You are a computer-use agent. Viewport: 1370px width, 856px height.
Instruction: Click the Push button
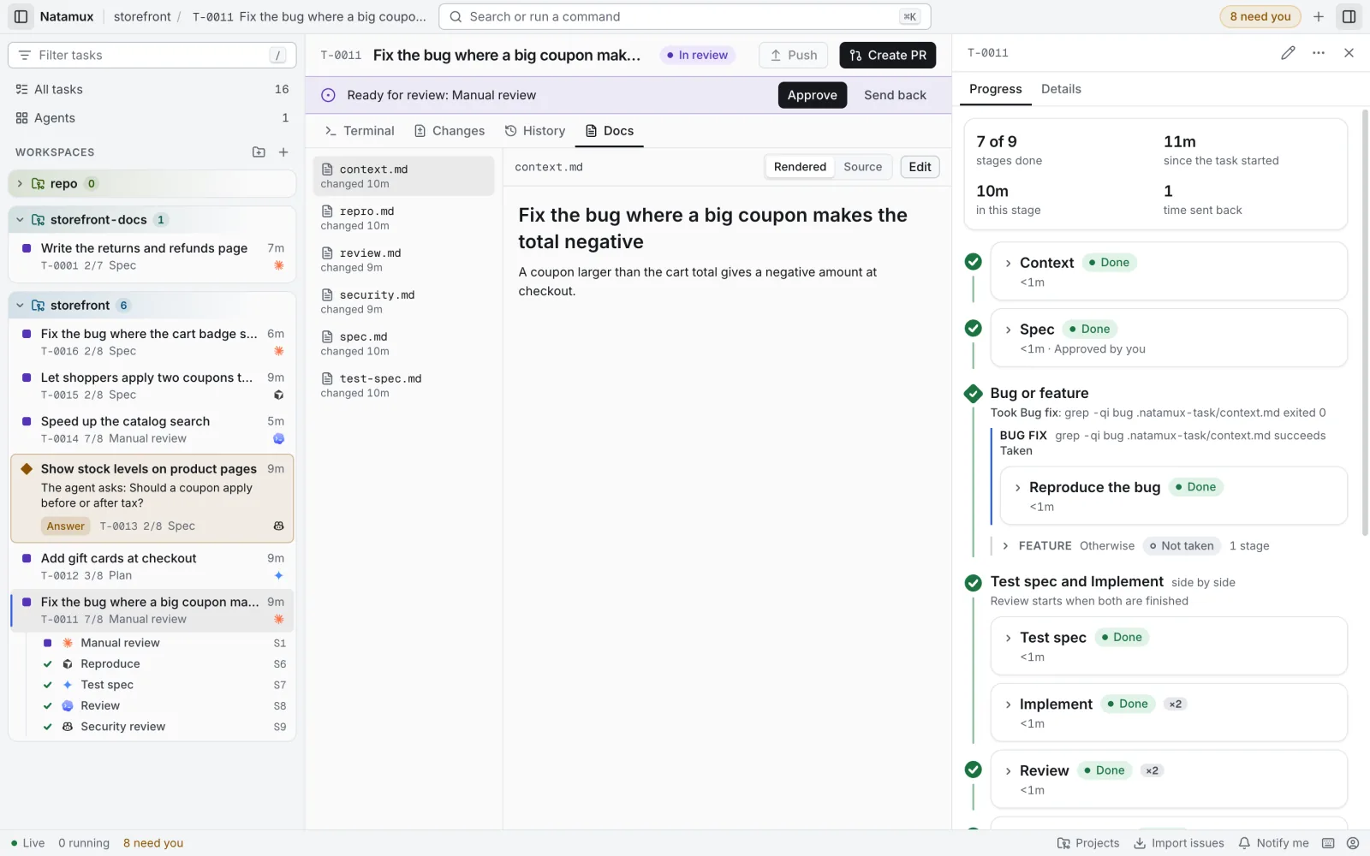click(793, 55)
